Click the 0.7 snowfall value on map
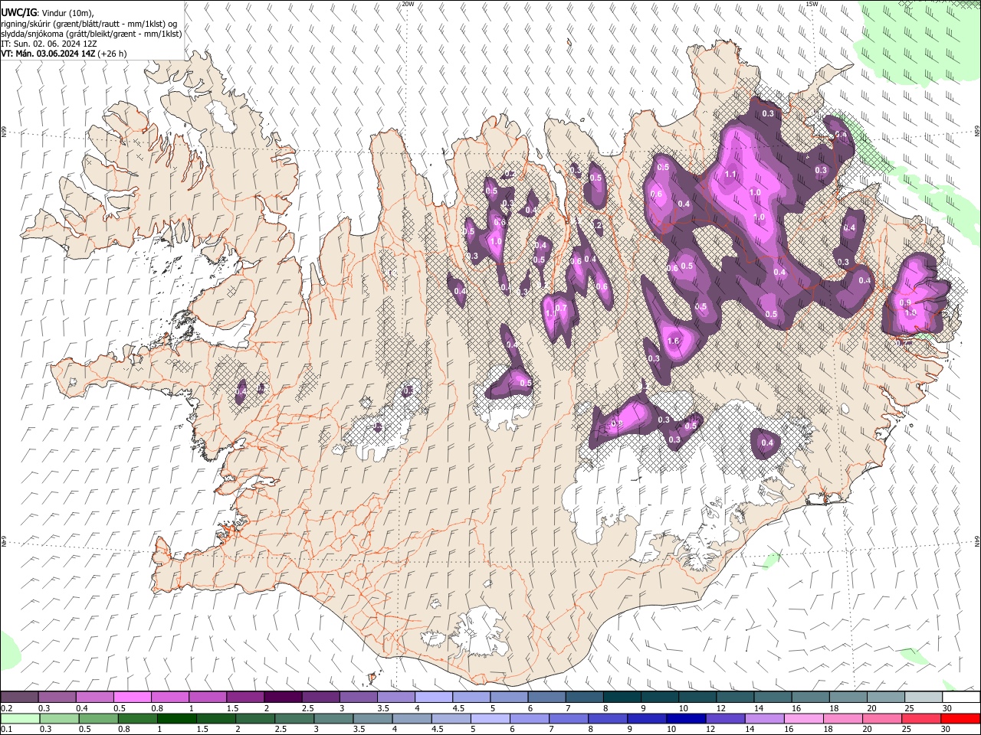 pyautogui.click(x=561, y=309)
